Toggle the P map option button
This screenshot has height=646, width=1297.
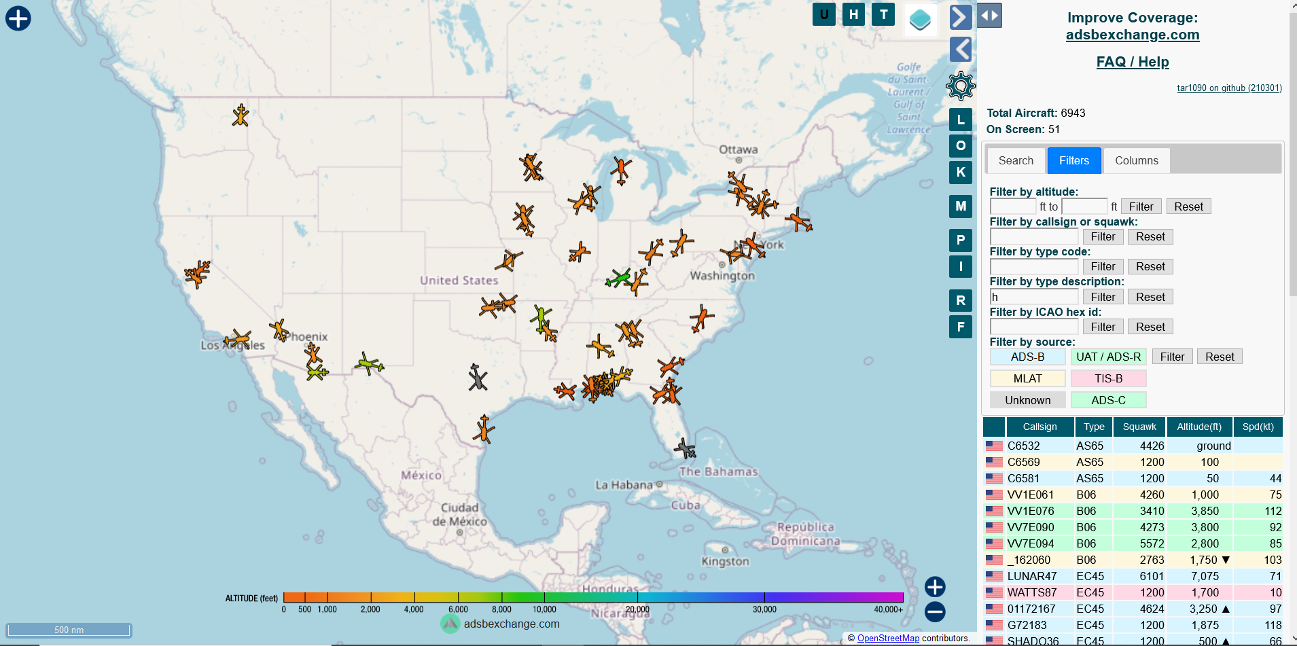pyautogui.click(x=961, y=240)
